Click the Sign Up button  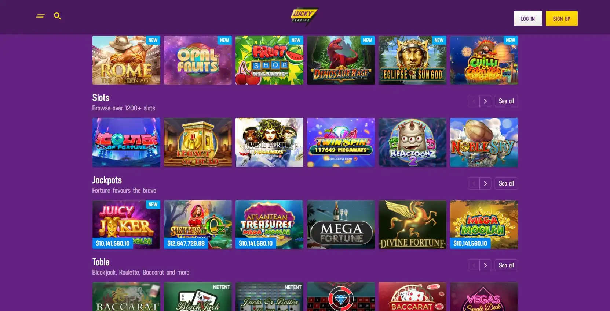[x=562, y=19]
